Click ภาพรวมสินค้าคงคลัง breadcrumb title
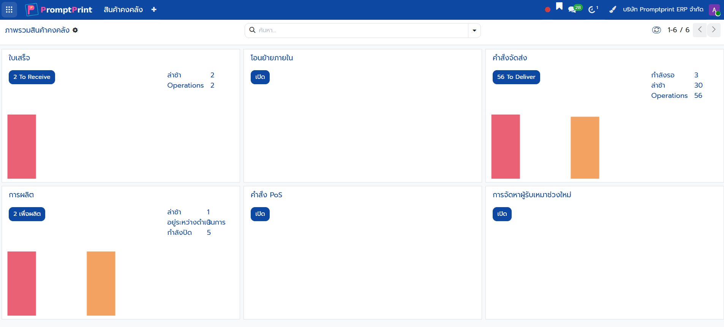Image resolution: width=724 pixels, height=327 pixels. (x=37, y=30)
